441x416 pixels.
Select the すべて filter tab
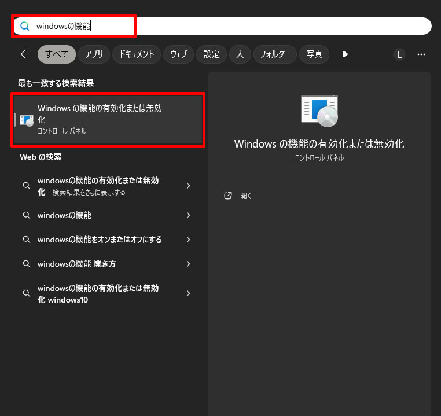56,54
